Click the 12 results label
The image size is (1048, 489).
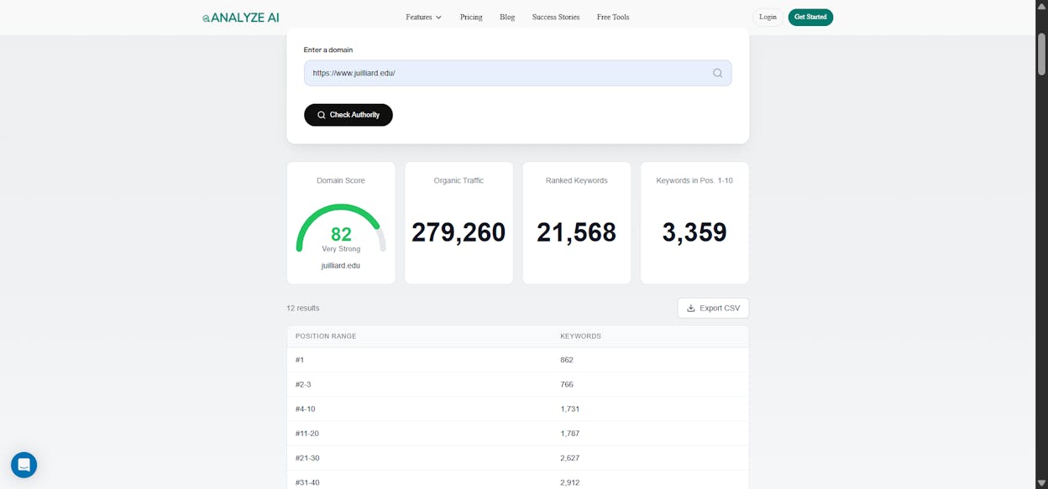tap(303, 309)
